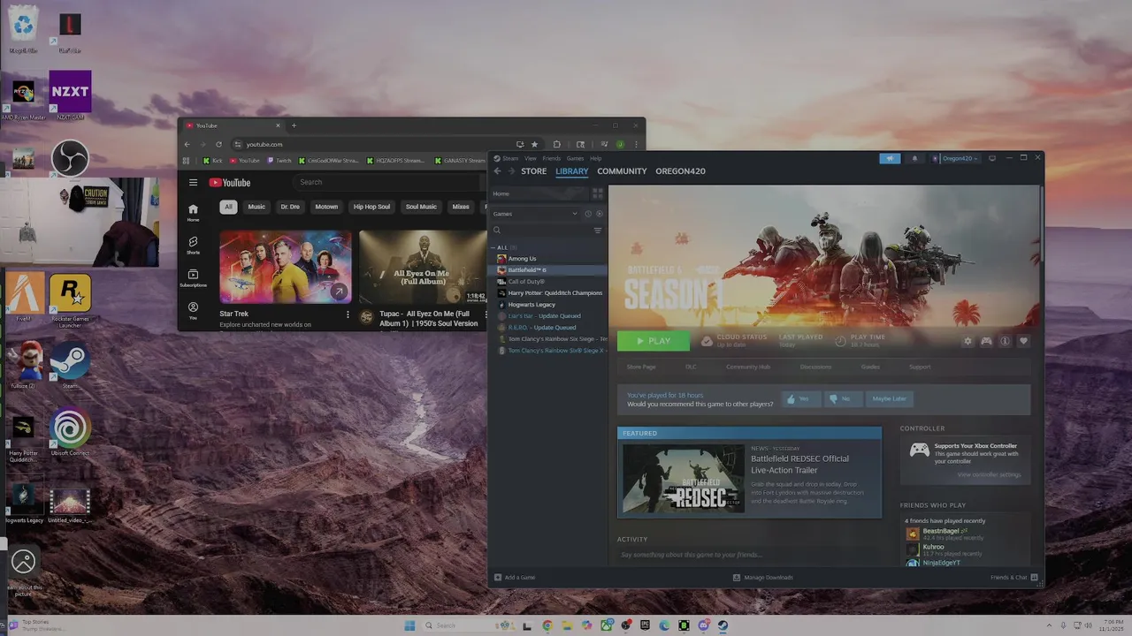The image size is (1132, 636).
Task: Click Add a Game plus icon
Action: point(498,578)
